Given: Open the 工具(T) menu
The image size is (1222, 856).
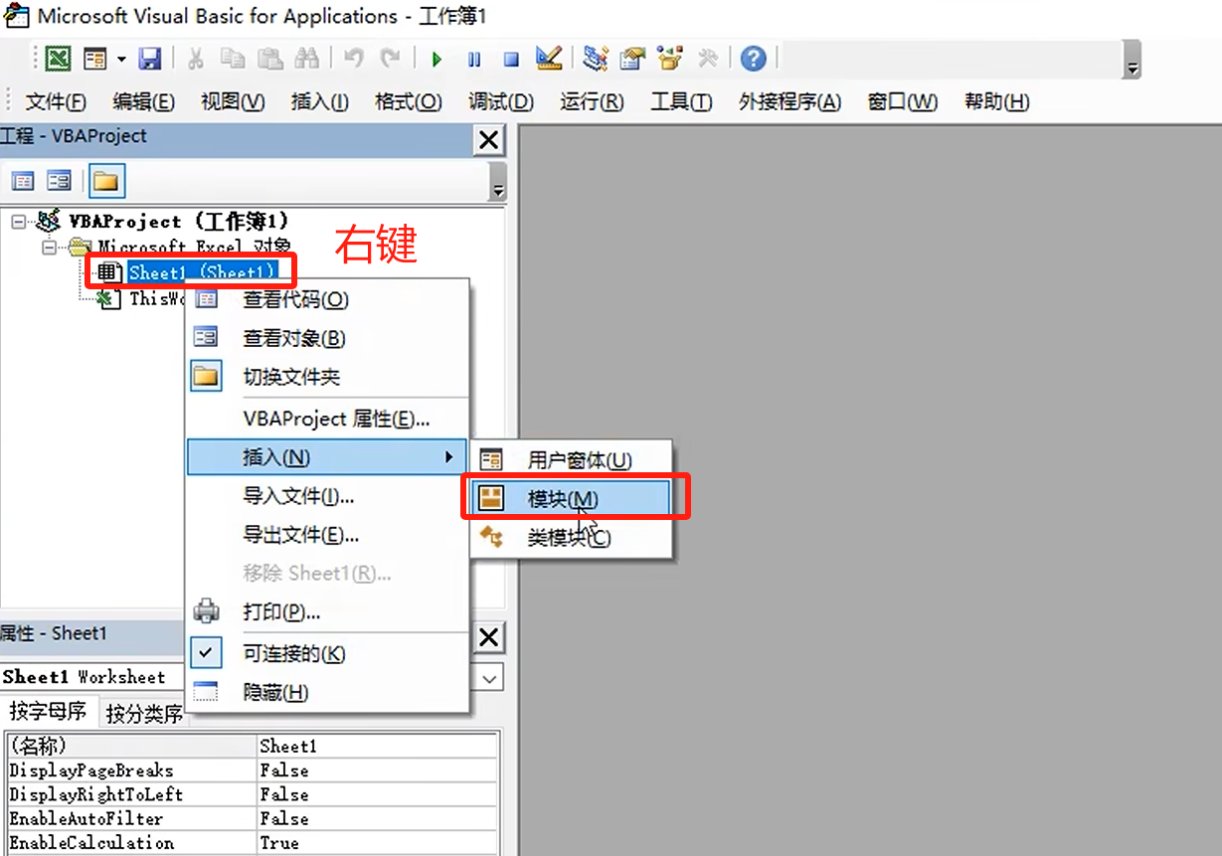Looking at the screenshot, I should (681, 101).
